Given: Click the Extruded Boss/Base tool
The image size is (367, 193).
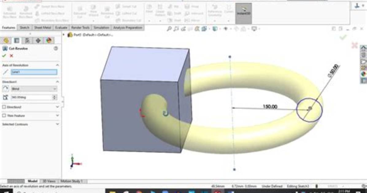Looking at the screenshot, I should click(x=10, y=12).
